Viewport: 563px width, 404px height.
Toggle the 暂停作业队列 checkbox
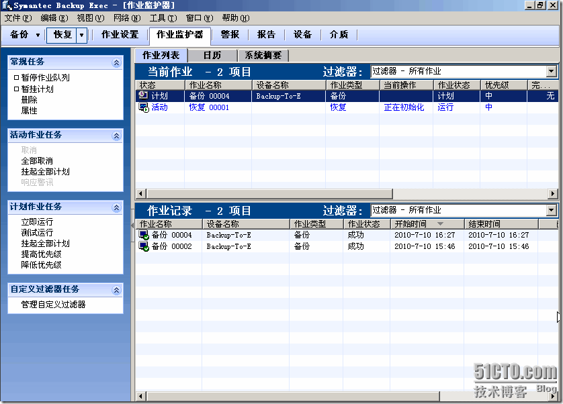click(x=17, y=78)
